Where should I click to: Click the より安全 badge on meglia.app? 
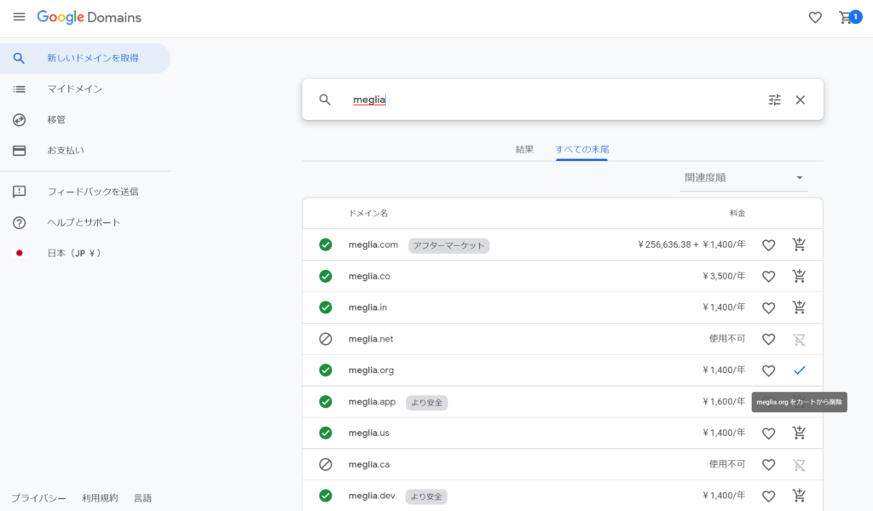click(x=426, y=403)
